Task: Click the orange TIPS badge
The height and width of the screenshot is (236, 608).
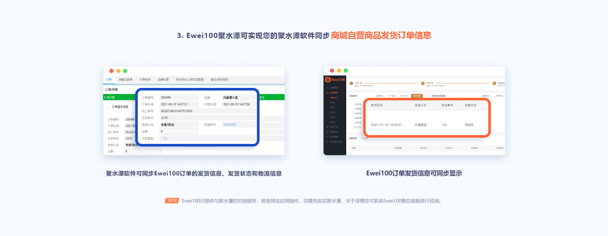Action: click(172, 201)
